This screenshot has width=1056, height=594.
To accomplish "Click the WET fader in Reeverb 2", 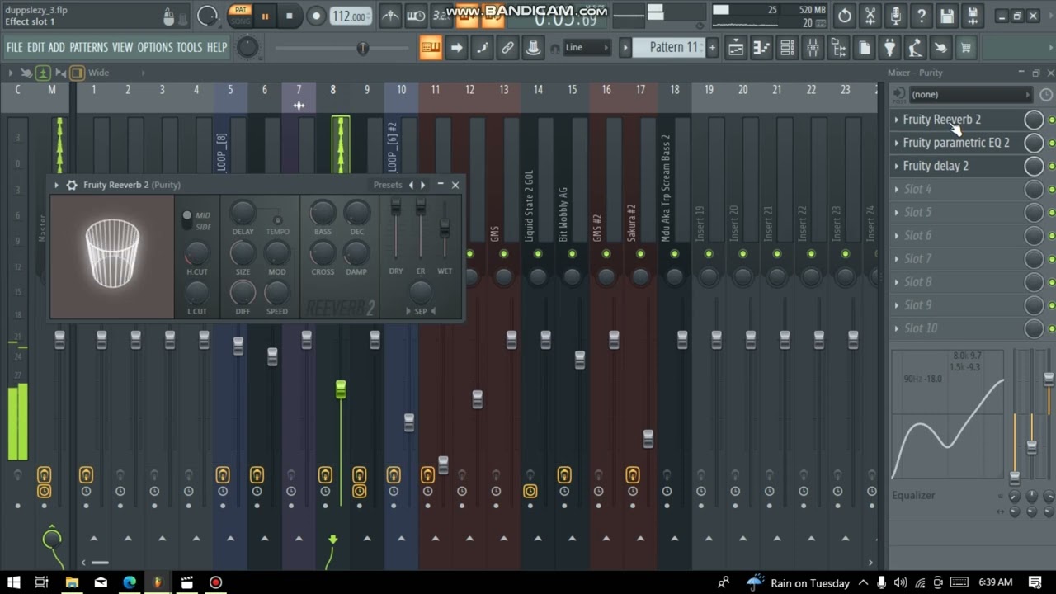I will point(445,227).
